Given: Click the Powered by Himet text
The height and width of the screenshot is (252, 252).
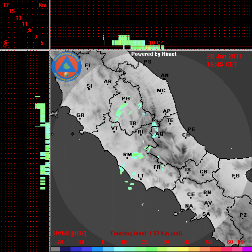Looking at the screenshot, I should 154,54.
